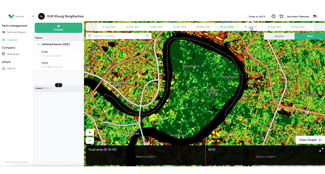Click Swap to old UI link
This screenshot has width=325, height=174.
257,17
